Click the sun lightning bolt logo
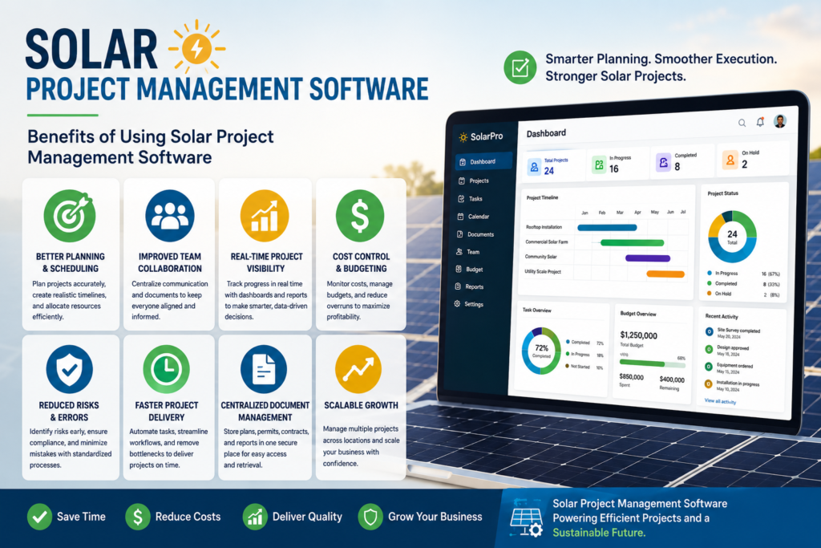 [x=197, y=47]
